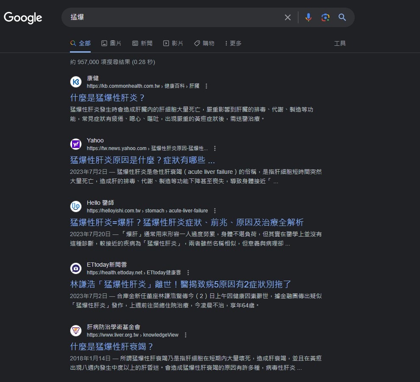
Task: Switch to the 影片 tab
Action: 173,43
